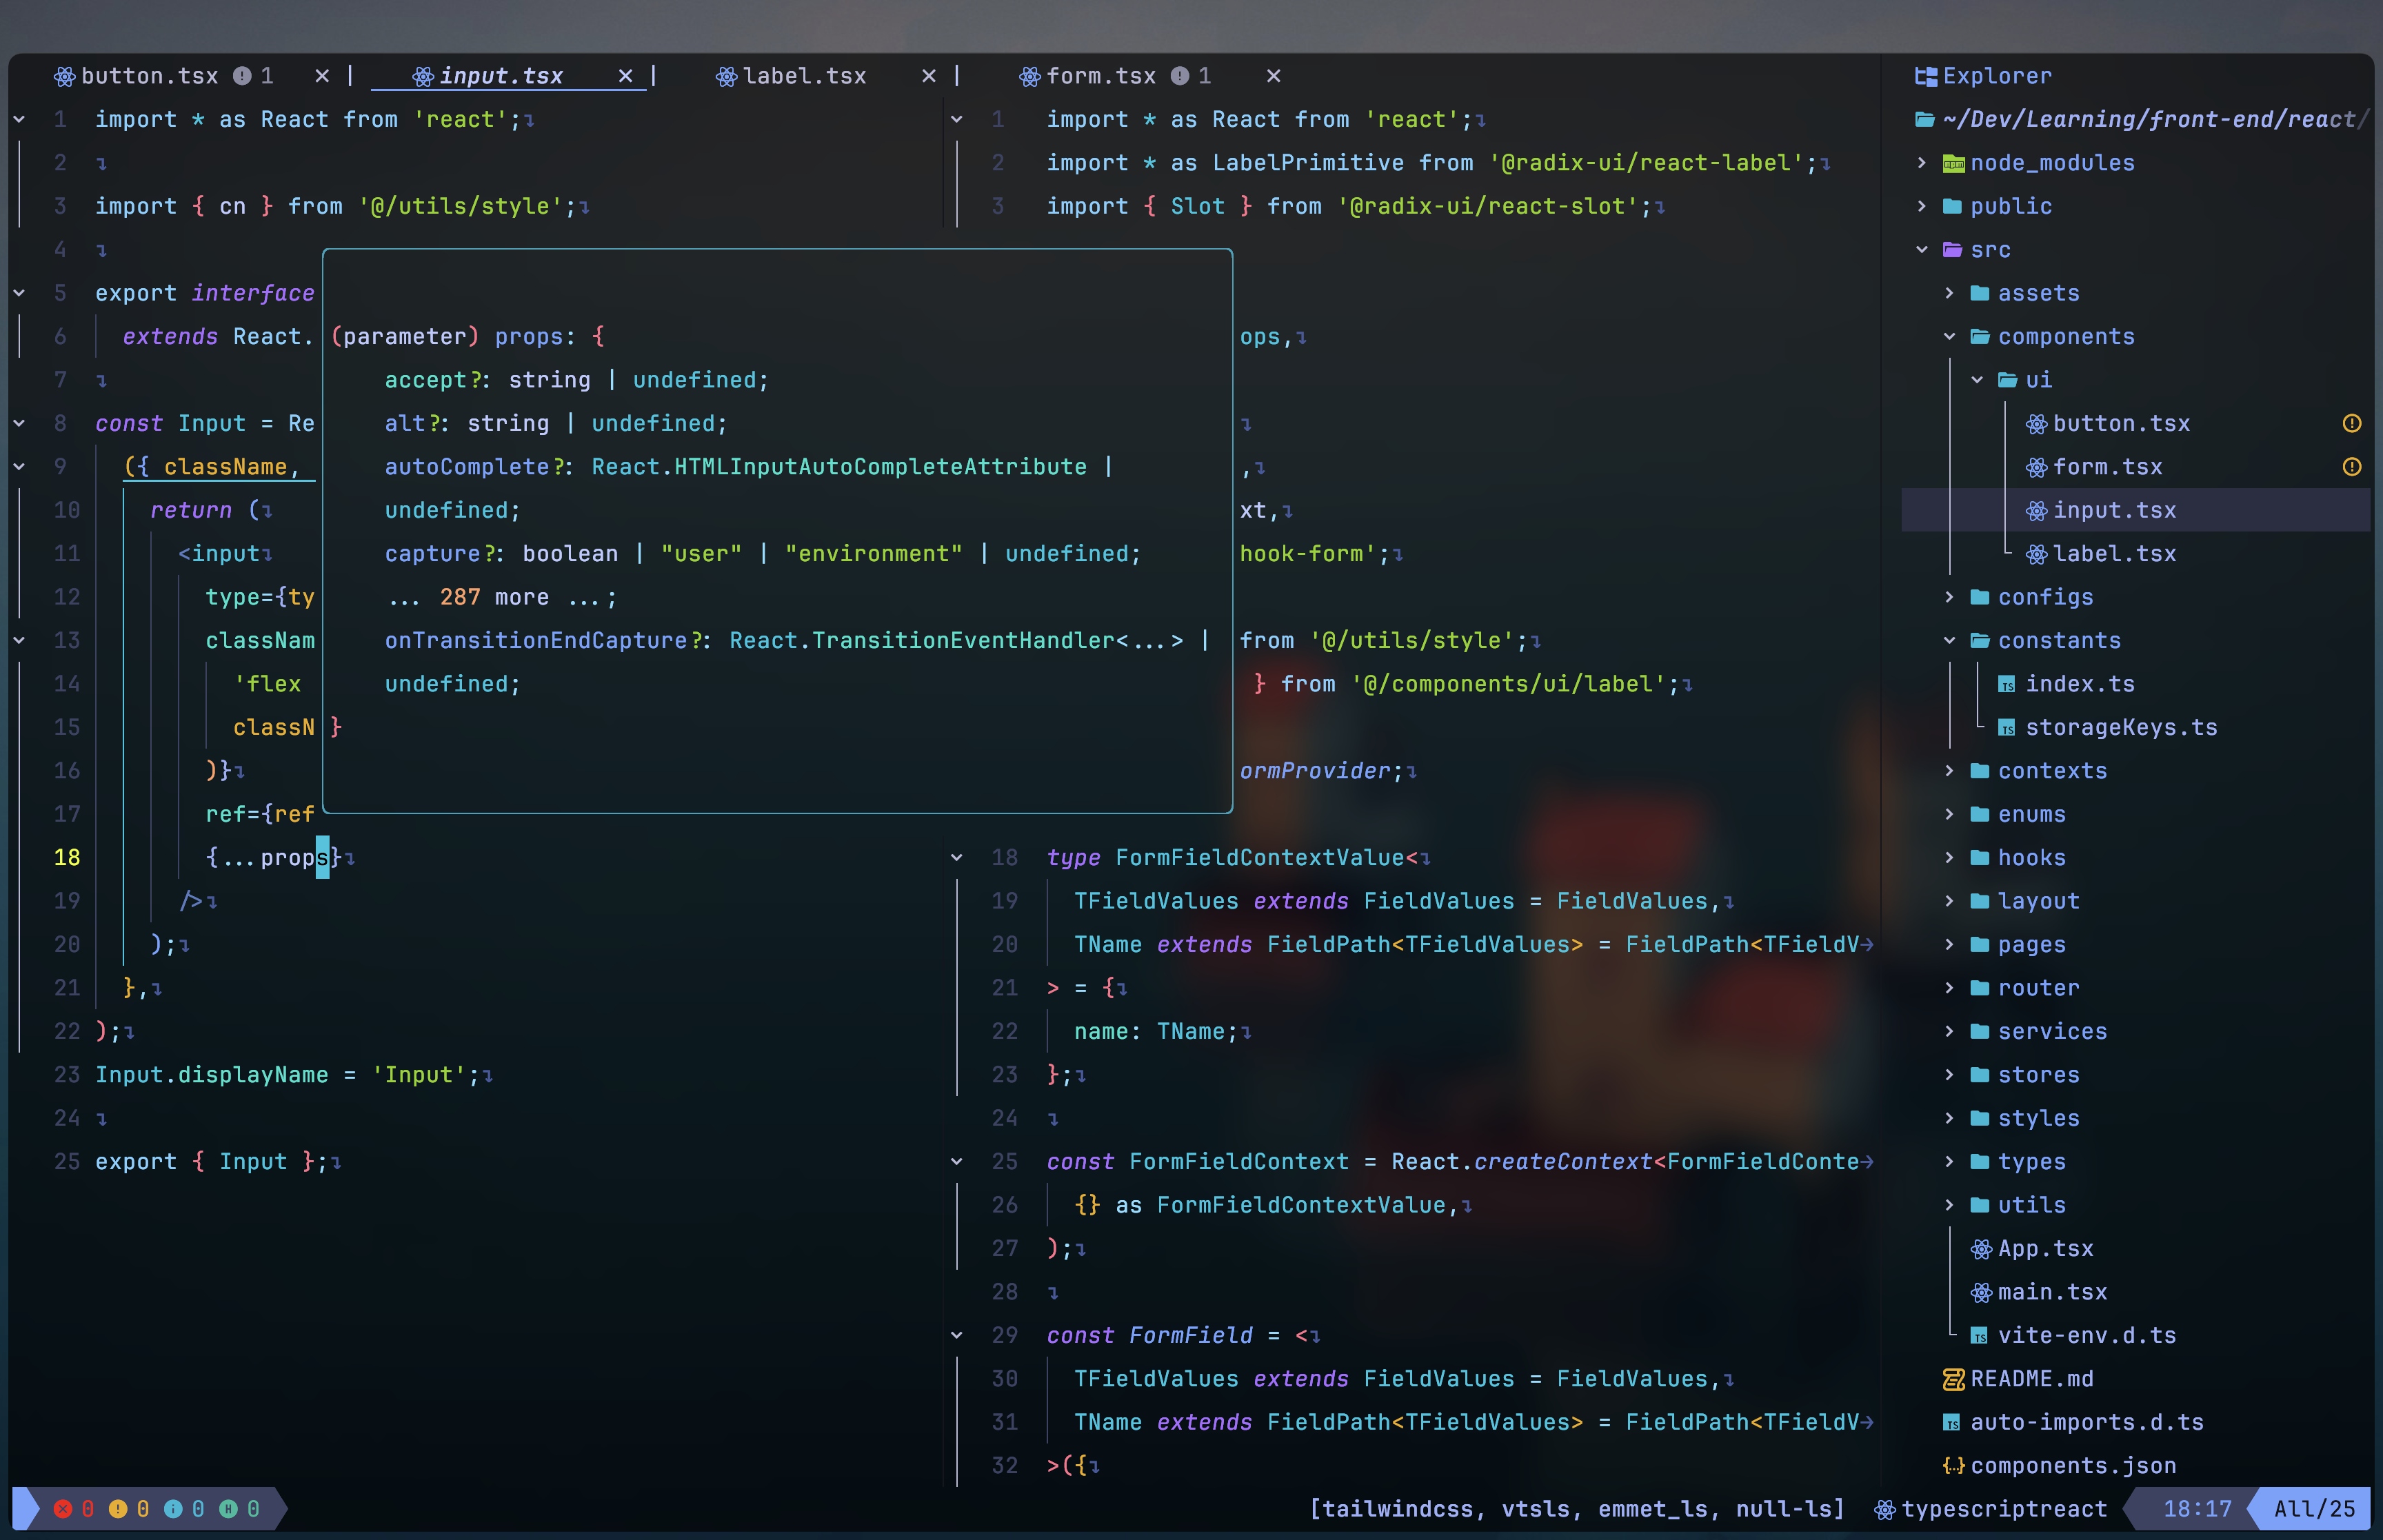Open storageKeys.ts in the explorer
Image resolution: width=2383 pixels, height=1540 pixels.
click(2120, 728)
